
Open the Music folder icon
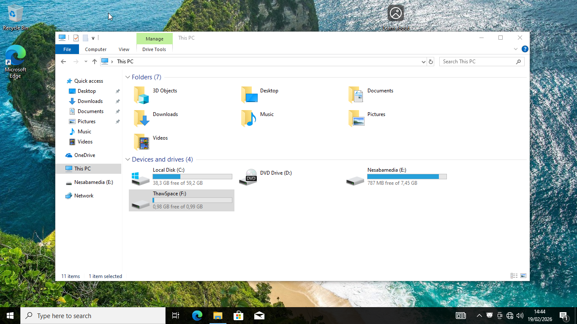click(x=249, y=119)
